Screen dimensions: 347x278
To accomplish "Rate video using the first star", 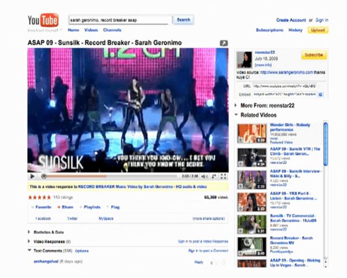I will [x=30, y=197].
